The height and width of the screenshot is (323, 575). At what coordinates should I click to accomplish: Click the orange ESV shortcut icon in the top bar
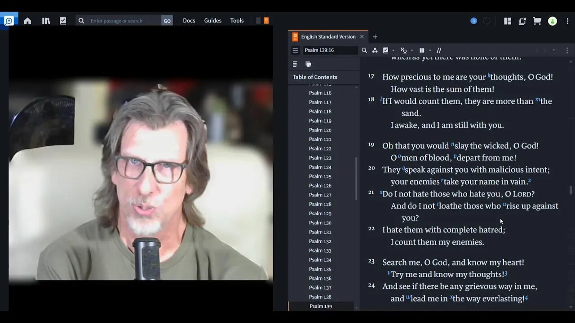click(266, 20)
